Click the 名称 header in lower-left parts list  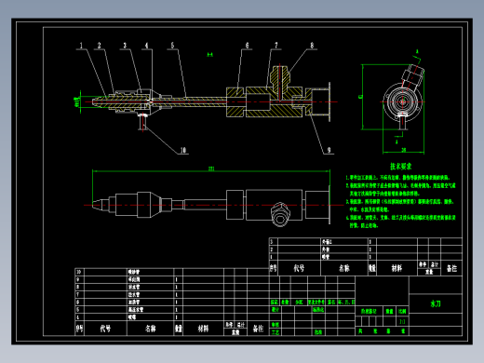coord(151,329)
